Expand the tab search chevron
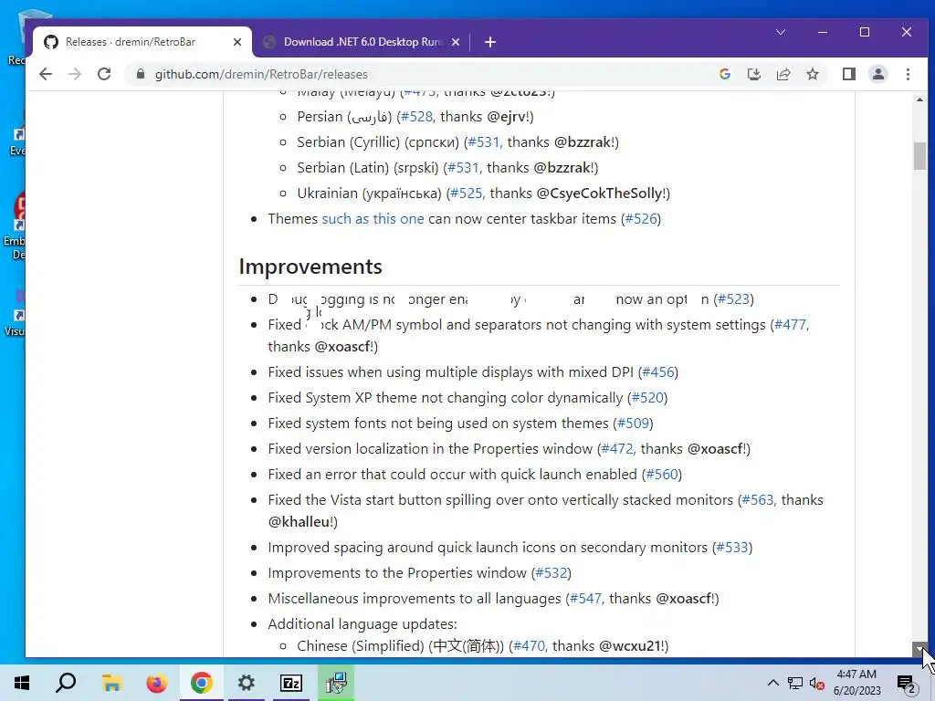 pyautogui.click(x=781, y=32)
